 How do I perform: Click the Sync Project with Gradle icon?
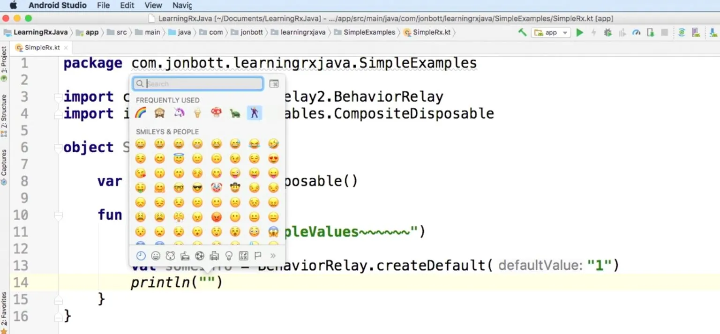(682, 32)
